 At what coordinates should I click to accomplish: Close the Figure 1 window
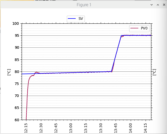point(164,5)
